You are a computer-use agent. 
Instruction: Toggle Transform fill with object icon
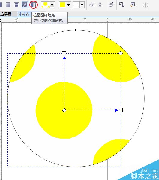111,5
